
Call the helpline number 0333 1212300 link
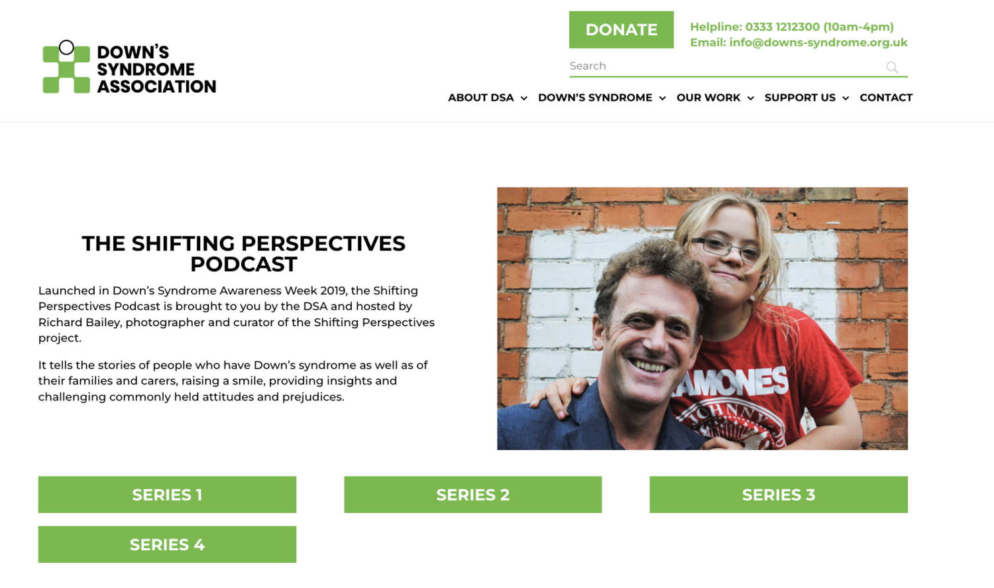783,27
